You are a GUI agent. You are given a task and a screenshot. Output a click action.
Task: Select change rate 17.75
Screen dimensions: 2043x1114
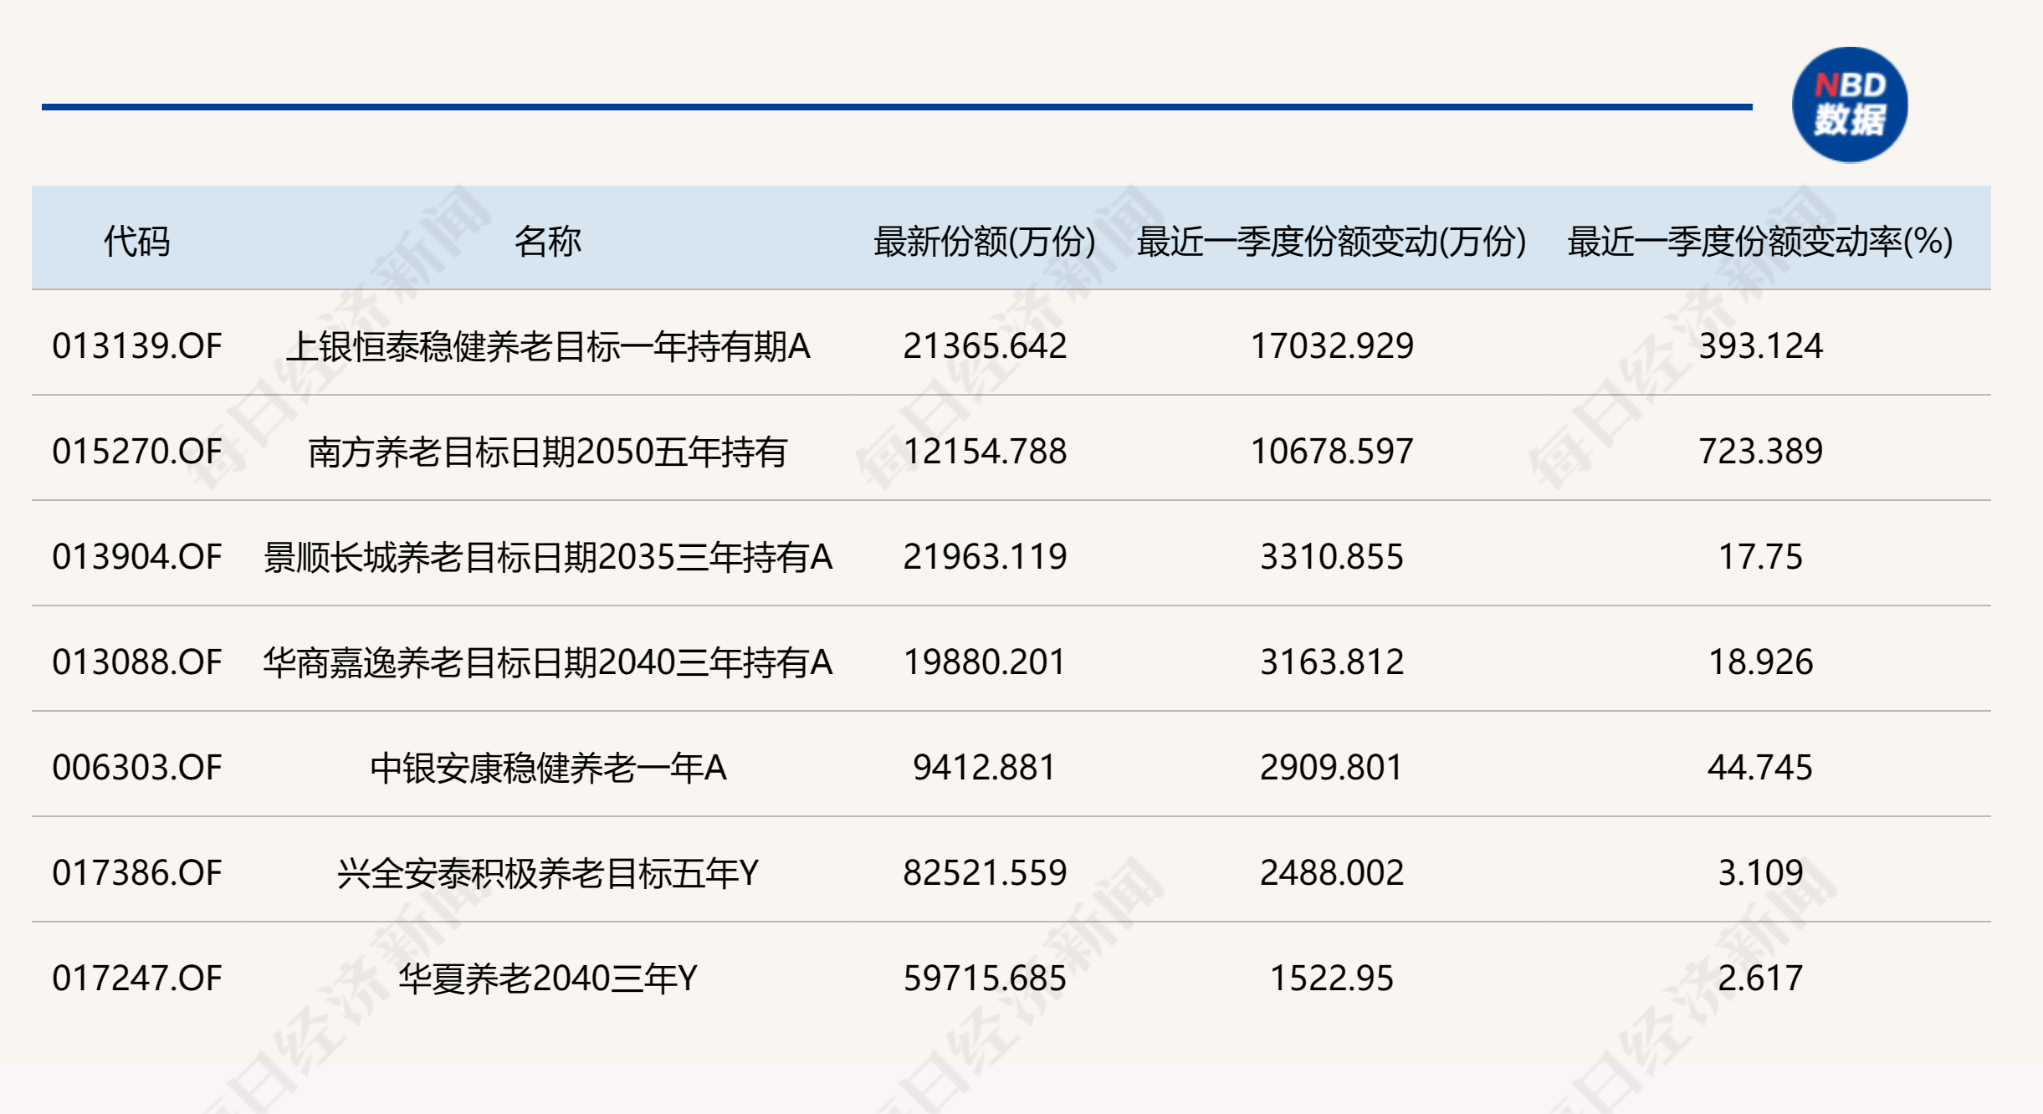click(1760, 556)
